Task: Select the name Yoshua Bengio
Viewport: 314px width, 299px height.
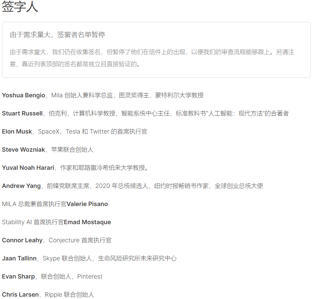Action: coord(24,95)
